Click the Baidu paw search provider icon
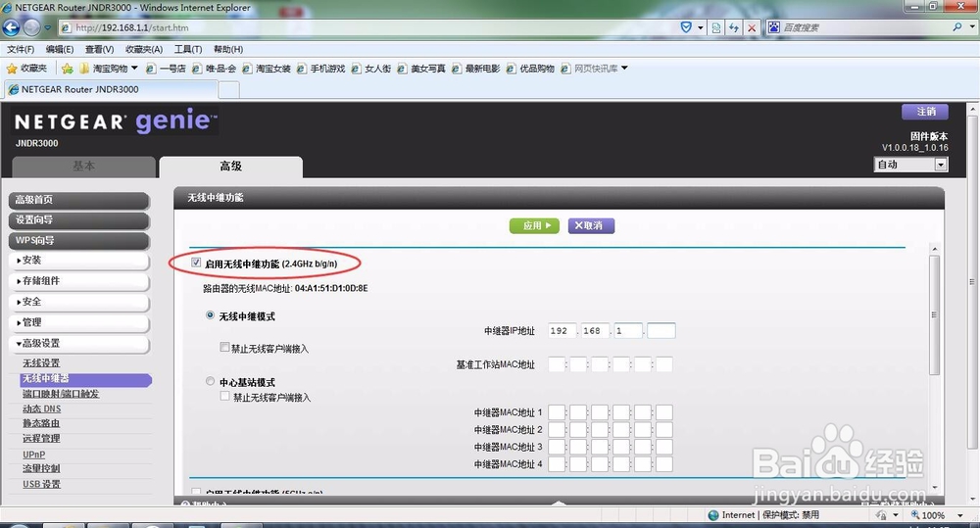Screen dimensions: 980x528 tap(774, 26)
